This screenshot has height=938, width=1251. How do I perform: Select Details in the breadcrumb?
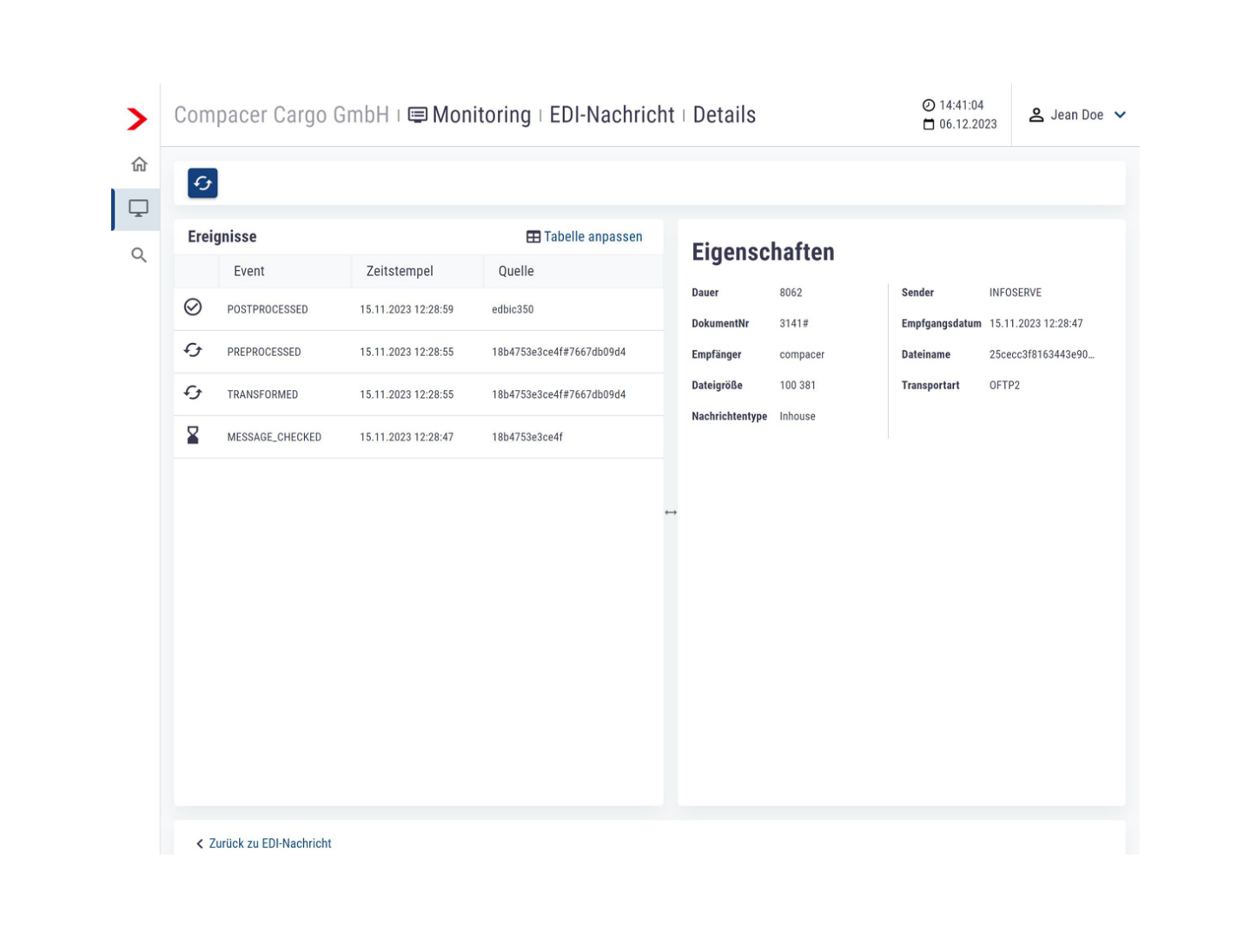pos(724,115)
